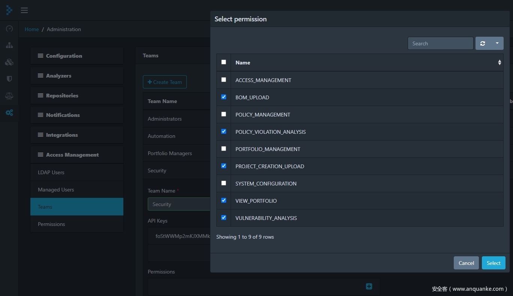Click the Dependency-Track logo icon
Viewport: 513px width, 296px height.
point(9,10)
